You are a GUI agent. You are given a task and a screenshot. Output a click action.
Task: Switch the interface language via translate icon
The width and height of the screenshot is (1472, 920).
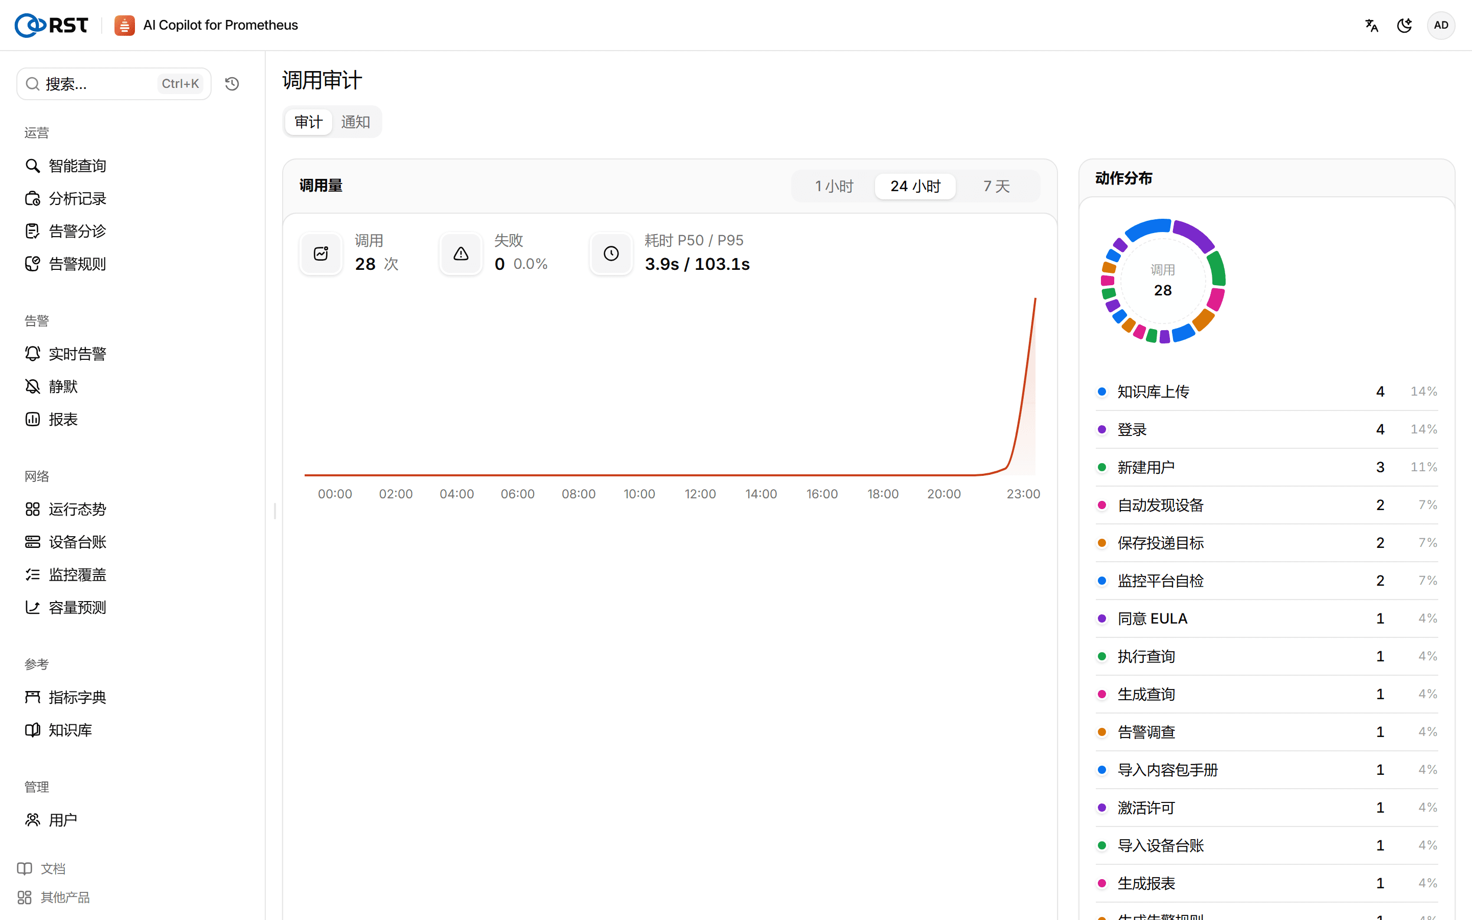pos(1371,25)
